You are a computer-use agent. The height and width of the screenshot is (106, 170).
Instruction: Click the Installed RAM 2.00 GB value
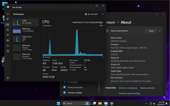coord(114,54)
